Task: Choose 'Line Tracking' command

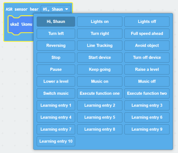Action: pos(100,45)
